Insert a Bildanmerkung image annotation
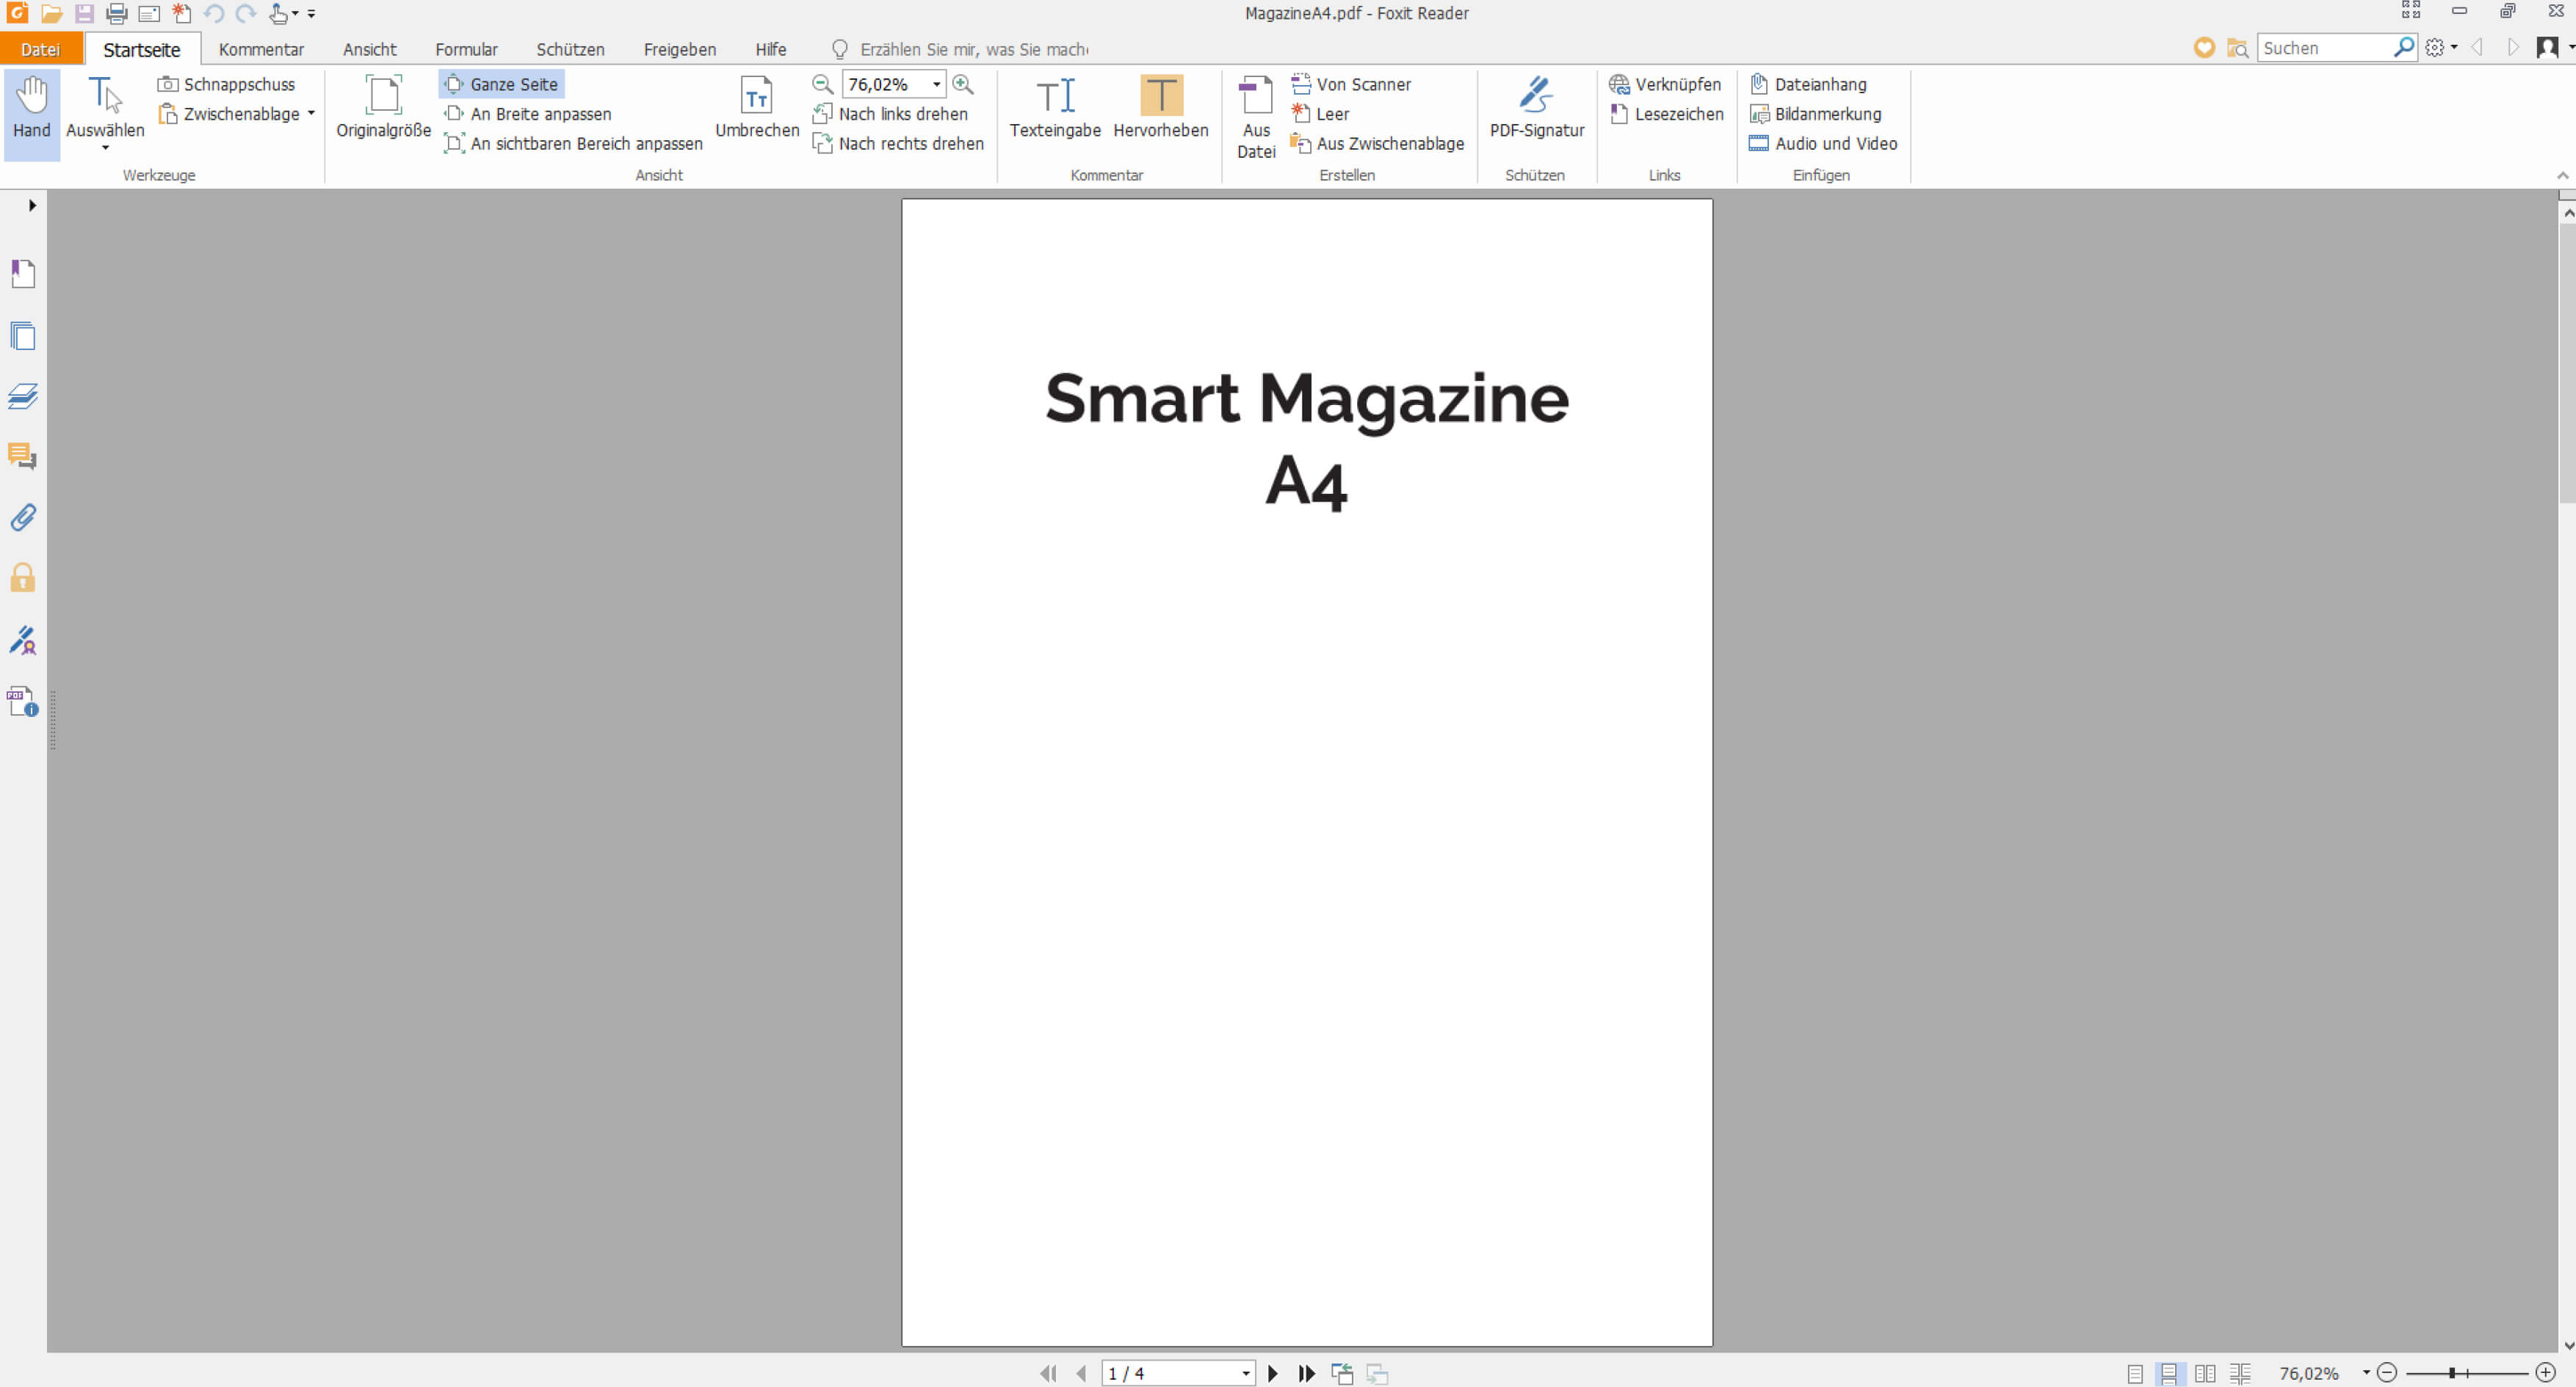The image size is (2576, 1387). point(1815,114)
